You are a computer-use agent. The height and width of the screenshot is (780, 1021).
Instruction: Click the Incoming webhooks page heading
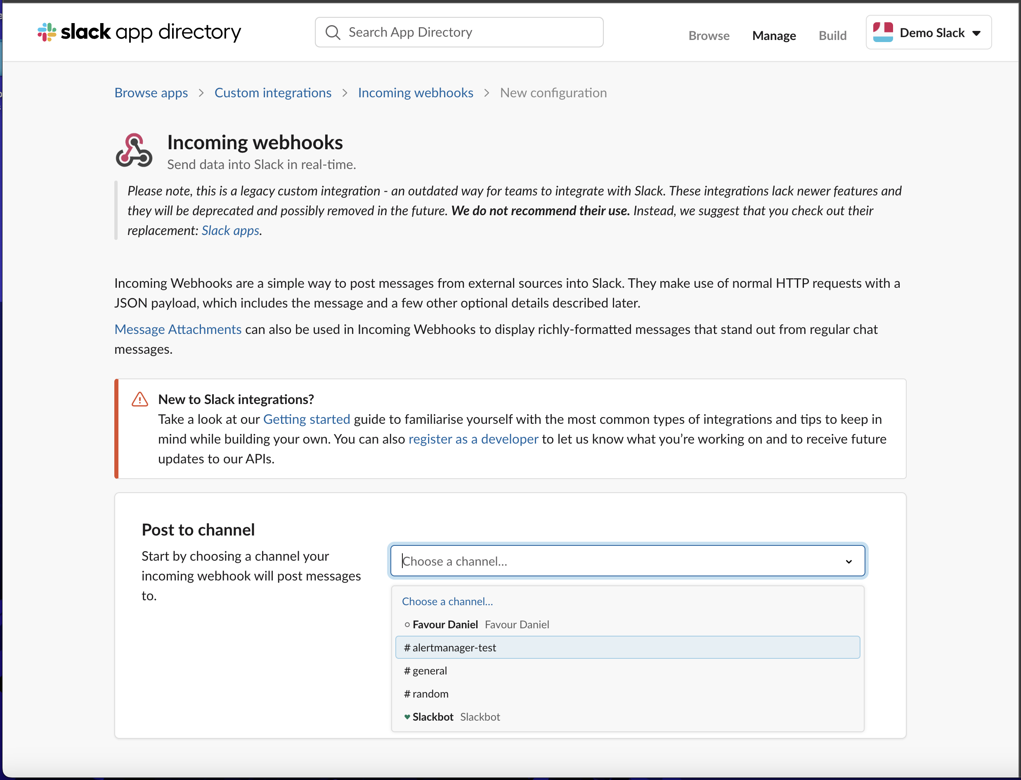click(x=255, y=142)
